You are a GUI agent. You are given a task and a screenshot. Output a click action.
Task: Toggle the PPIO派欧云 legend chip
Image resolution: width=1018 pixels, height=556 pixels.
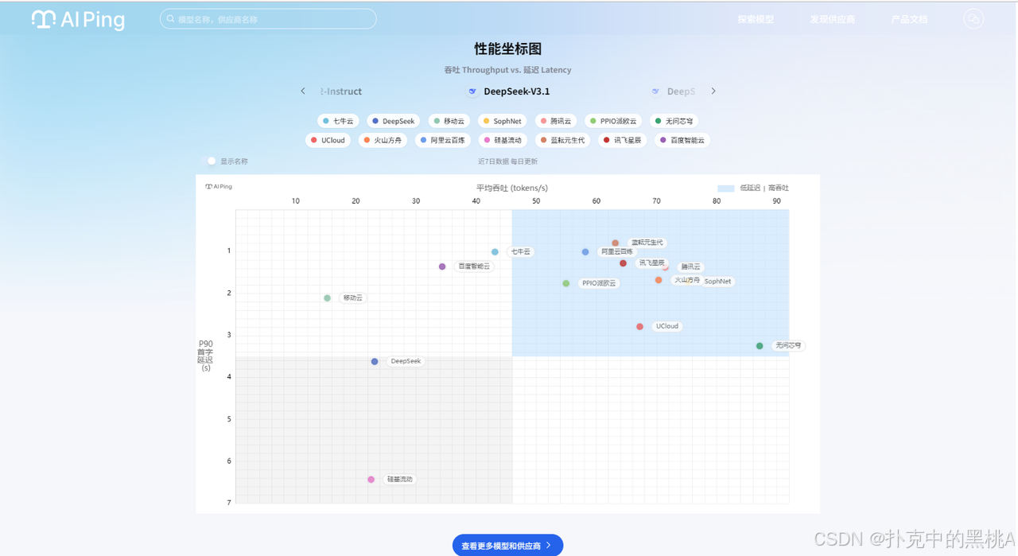[x=613, y=121]
